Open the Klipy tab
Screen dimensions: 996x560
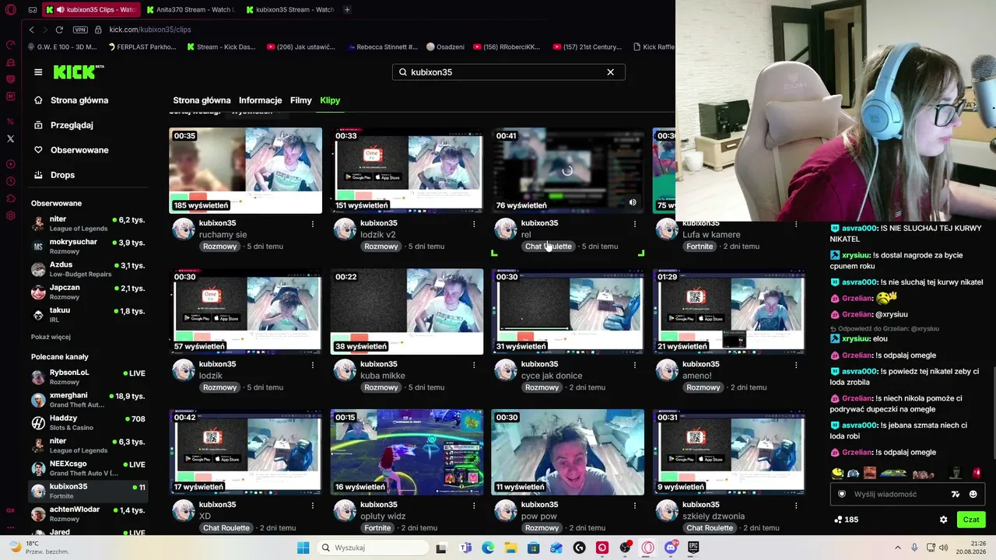[x=330, y=100]
